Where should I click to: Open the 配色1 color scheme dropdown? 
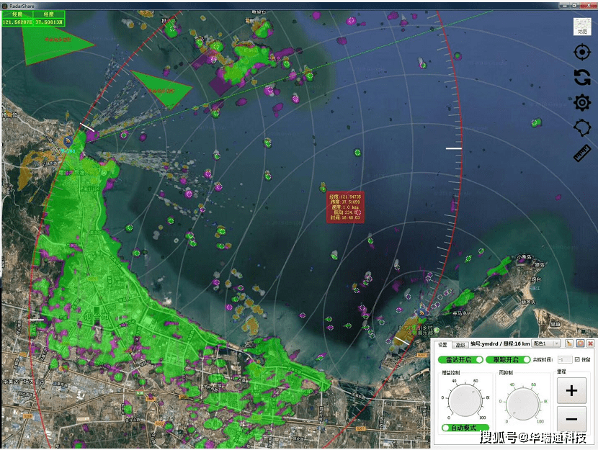click(x=545, y=343)
